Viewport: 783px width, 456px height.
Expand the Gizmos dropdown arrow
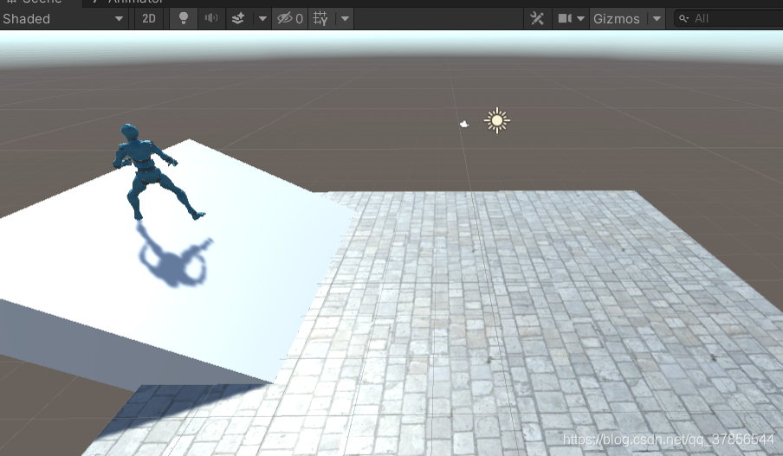(x=657, y=19)
